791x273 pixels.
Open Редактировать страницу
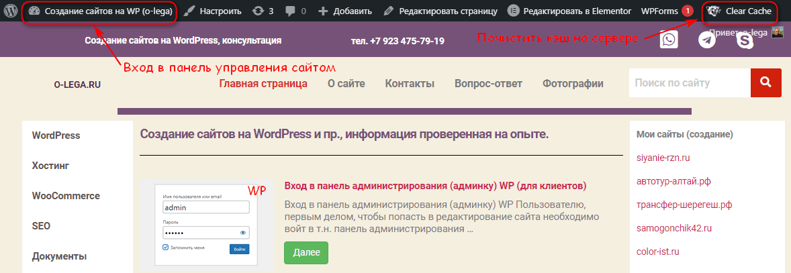[x=440, y=11]
